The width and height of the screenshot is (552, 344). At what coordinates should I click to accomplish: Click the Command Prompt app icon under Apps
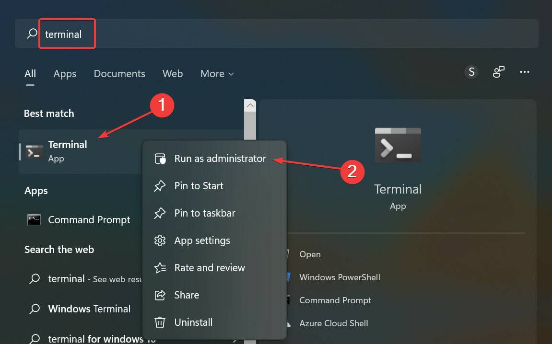[34, 220]
